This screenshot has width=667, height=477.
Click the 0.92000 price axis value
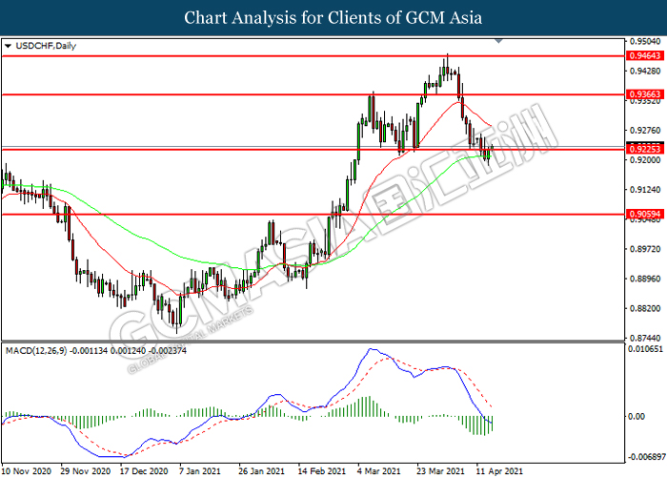[645, 160]
